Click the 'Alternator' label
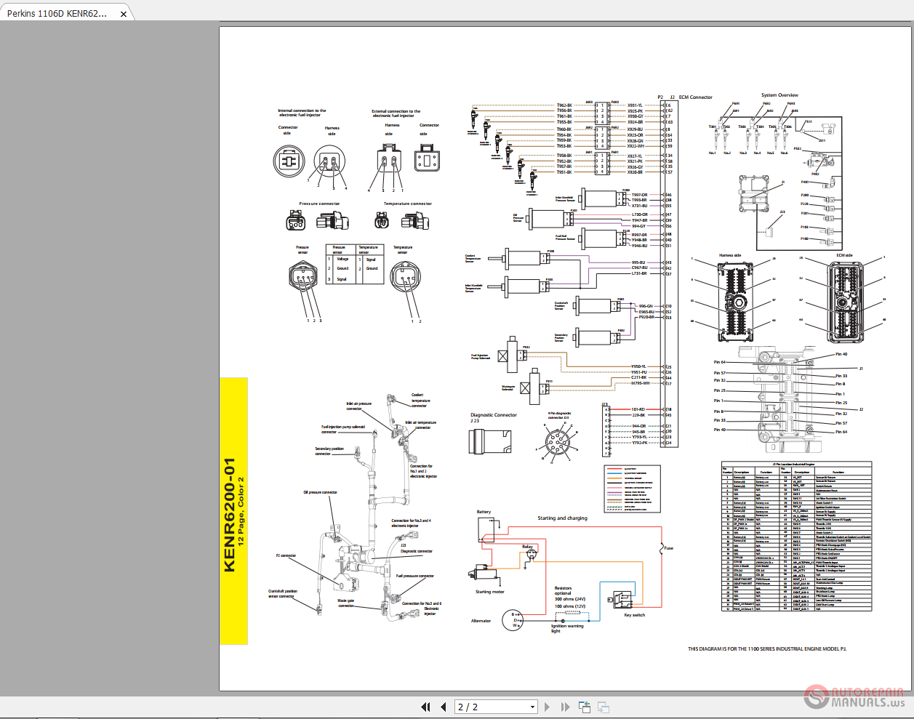 (x=481, y=621)
